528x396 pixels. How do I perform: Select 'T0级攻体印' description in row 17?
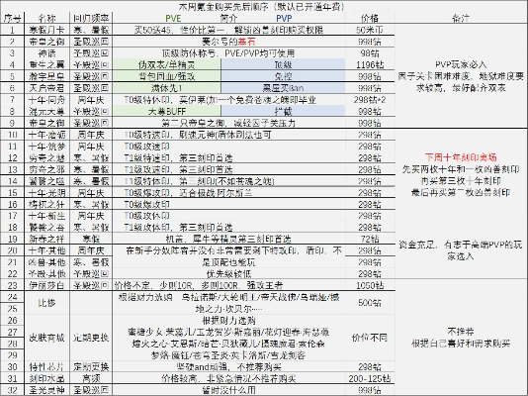tap(146, 216)
